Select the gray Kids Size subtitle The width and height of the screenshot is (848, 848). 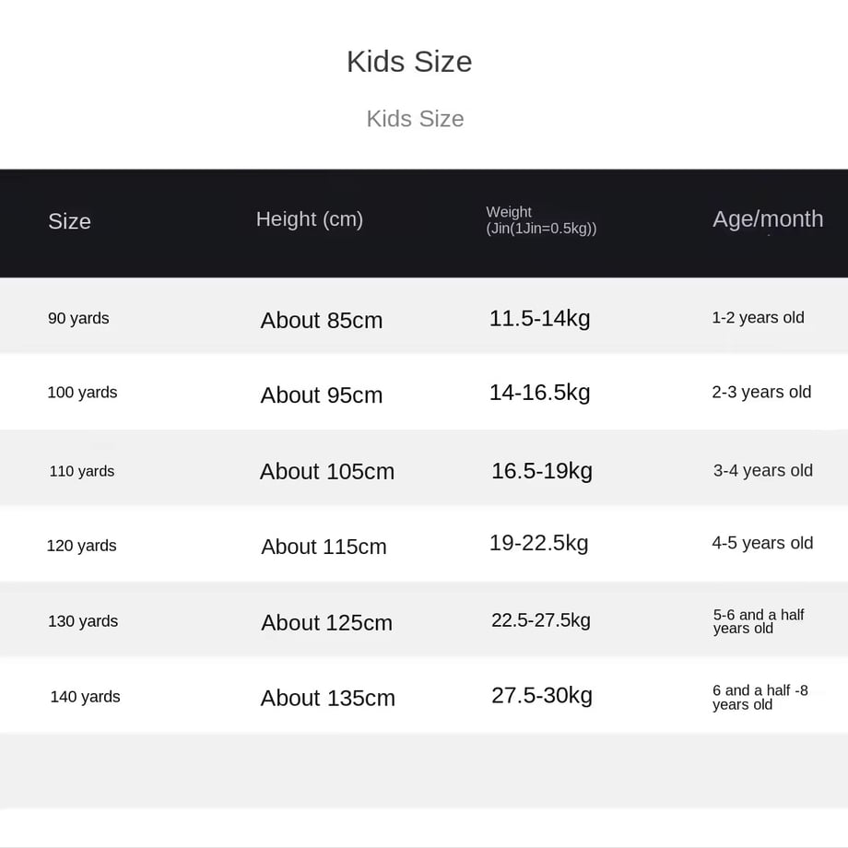[416, 119]
